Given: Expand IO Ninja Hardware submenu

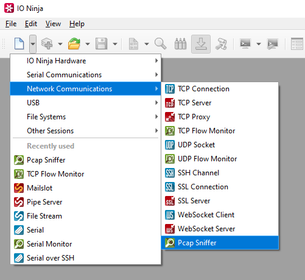Looking at the screenshot, I should pyautogui.click(x=86, y=61).
